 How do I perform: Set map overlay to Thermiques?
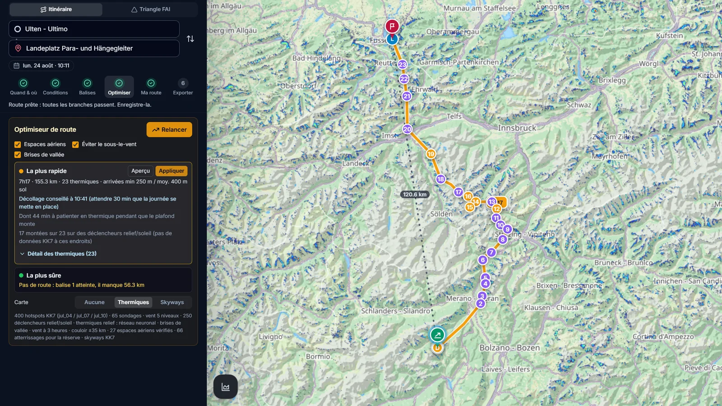133,302
